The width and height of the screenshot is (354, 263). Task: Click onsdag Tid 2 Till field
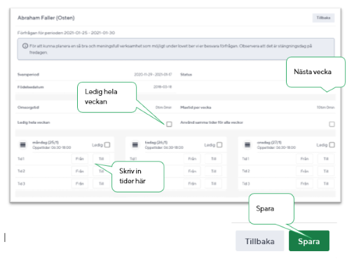[x=326, y=171]
